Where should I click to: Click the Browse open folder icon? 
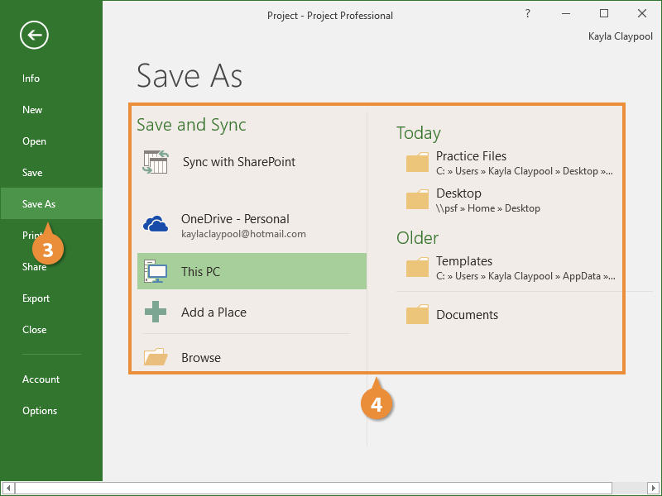coord(156,357)
